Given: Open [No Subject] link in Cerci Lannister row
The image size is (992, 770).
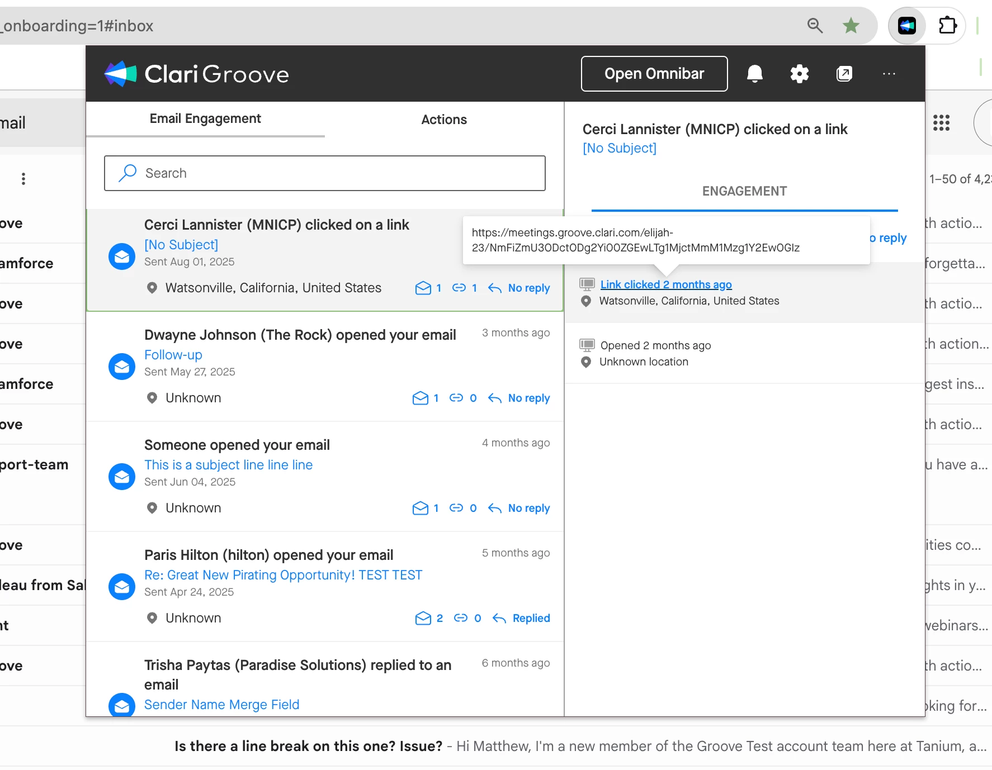Looking at the screenshot, I should coord(181,245).
